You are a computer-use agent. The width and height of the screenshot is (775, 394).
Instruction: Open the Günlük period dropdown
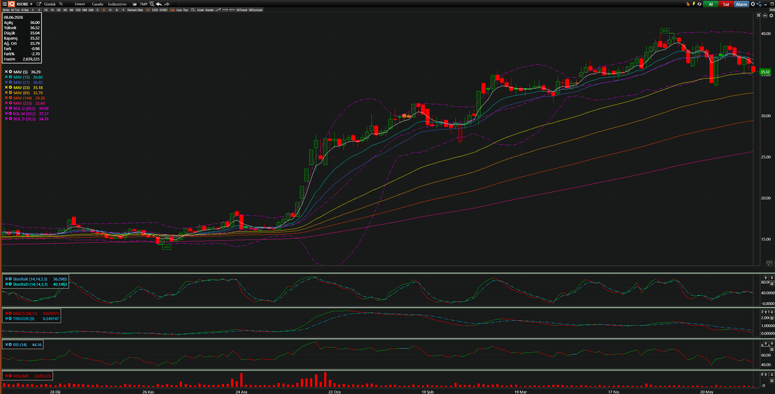pos(50,4)
